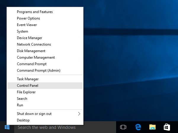This screenshot has height=133, width=178.
Task: Open the Run dialog entry
Action: 45,105
